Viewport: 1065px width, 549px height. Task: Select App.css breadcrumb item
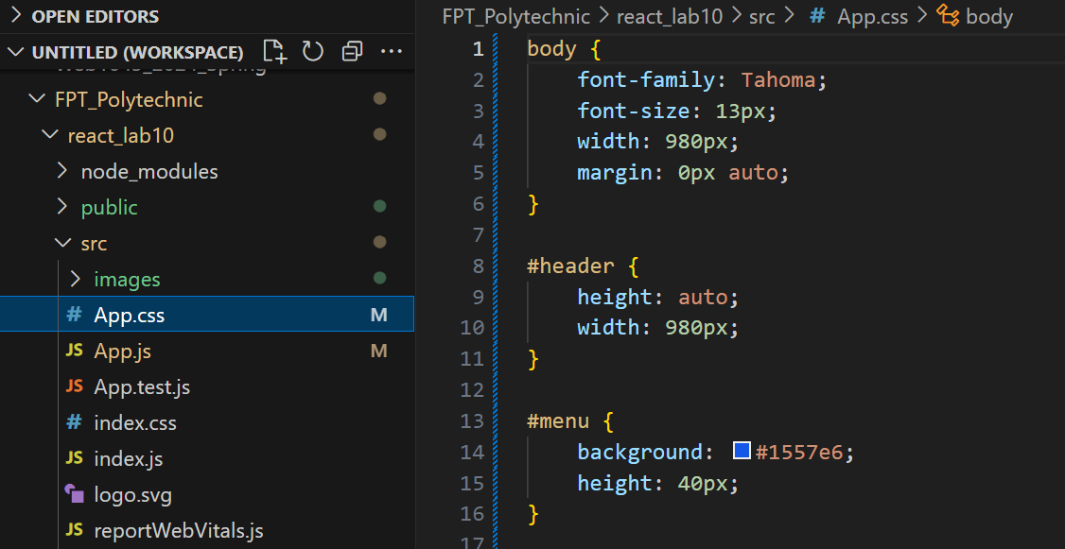point(872,16)
